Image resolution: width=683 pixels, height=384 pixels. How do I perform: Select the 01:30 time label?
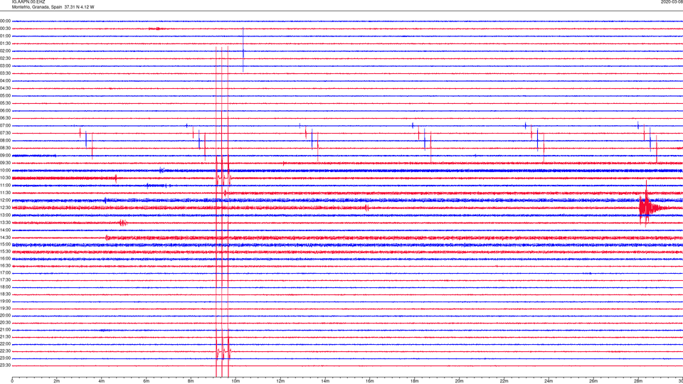point(5,43)
